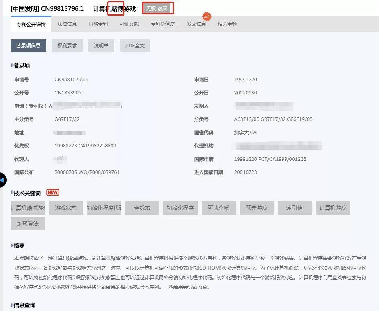379x311 pixels.
Task: Click the NEW badge beside 技术关键词
Action: 53,192
